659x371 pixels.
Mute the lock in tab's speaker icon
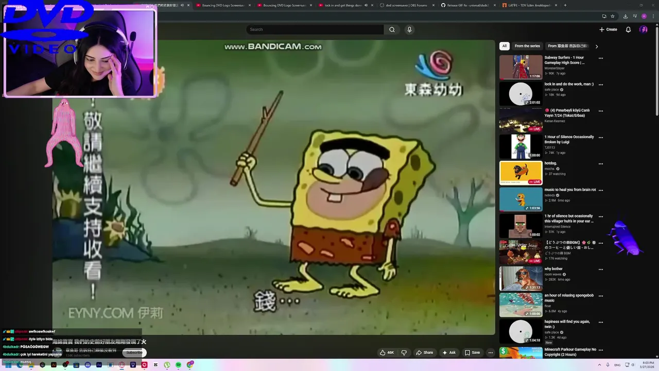pyautogui.click(x=366, y=5)
